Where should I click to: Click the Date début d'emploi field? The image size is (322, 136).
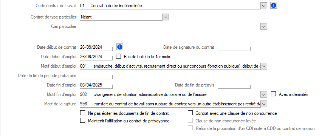[96, 56]
